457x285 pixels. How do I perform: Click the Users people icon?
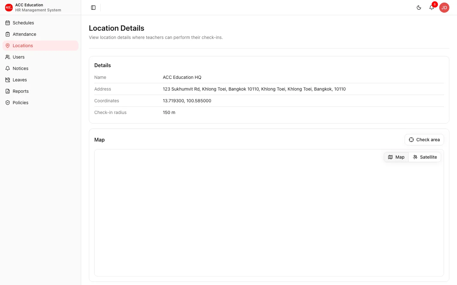[x=8, y=57]
